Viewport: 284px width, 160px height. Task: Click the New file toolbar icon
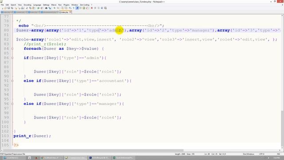point(2,8)
